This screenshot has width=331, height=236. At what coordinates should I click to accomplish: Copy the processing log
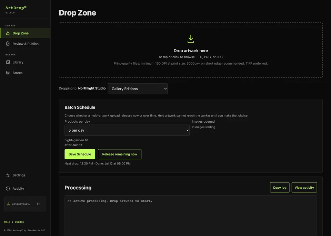click(x=280, y=187)
